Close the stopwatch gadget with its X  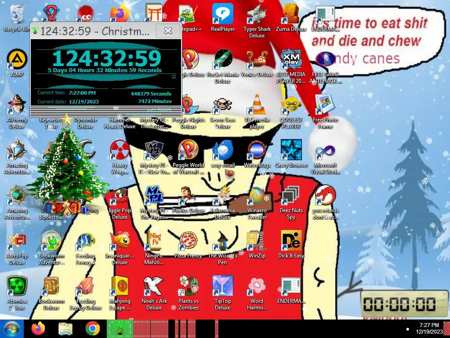[445, 294]
